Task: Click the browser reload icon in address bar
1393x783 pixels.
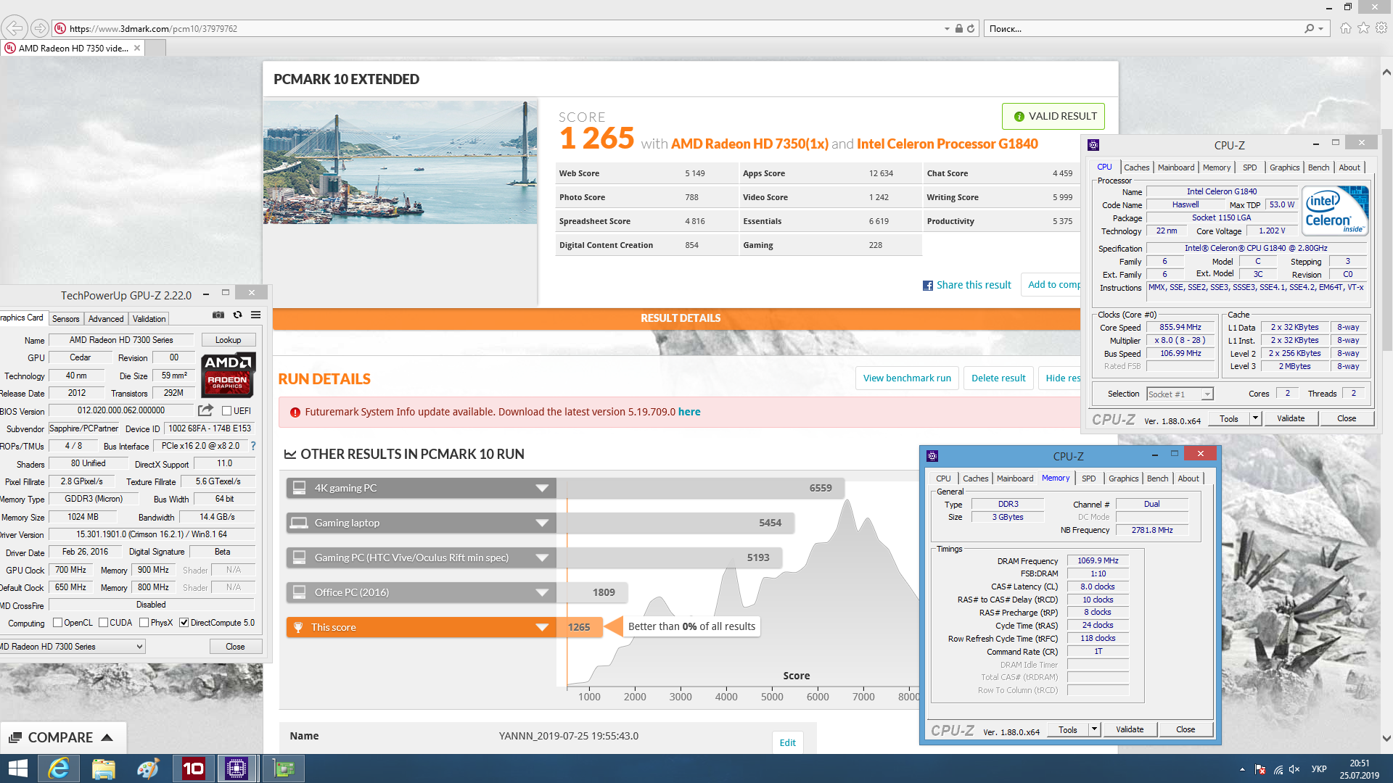Action: (x=971, y=29)
